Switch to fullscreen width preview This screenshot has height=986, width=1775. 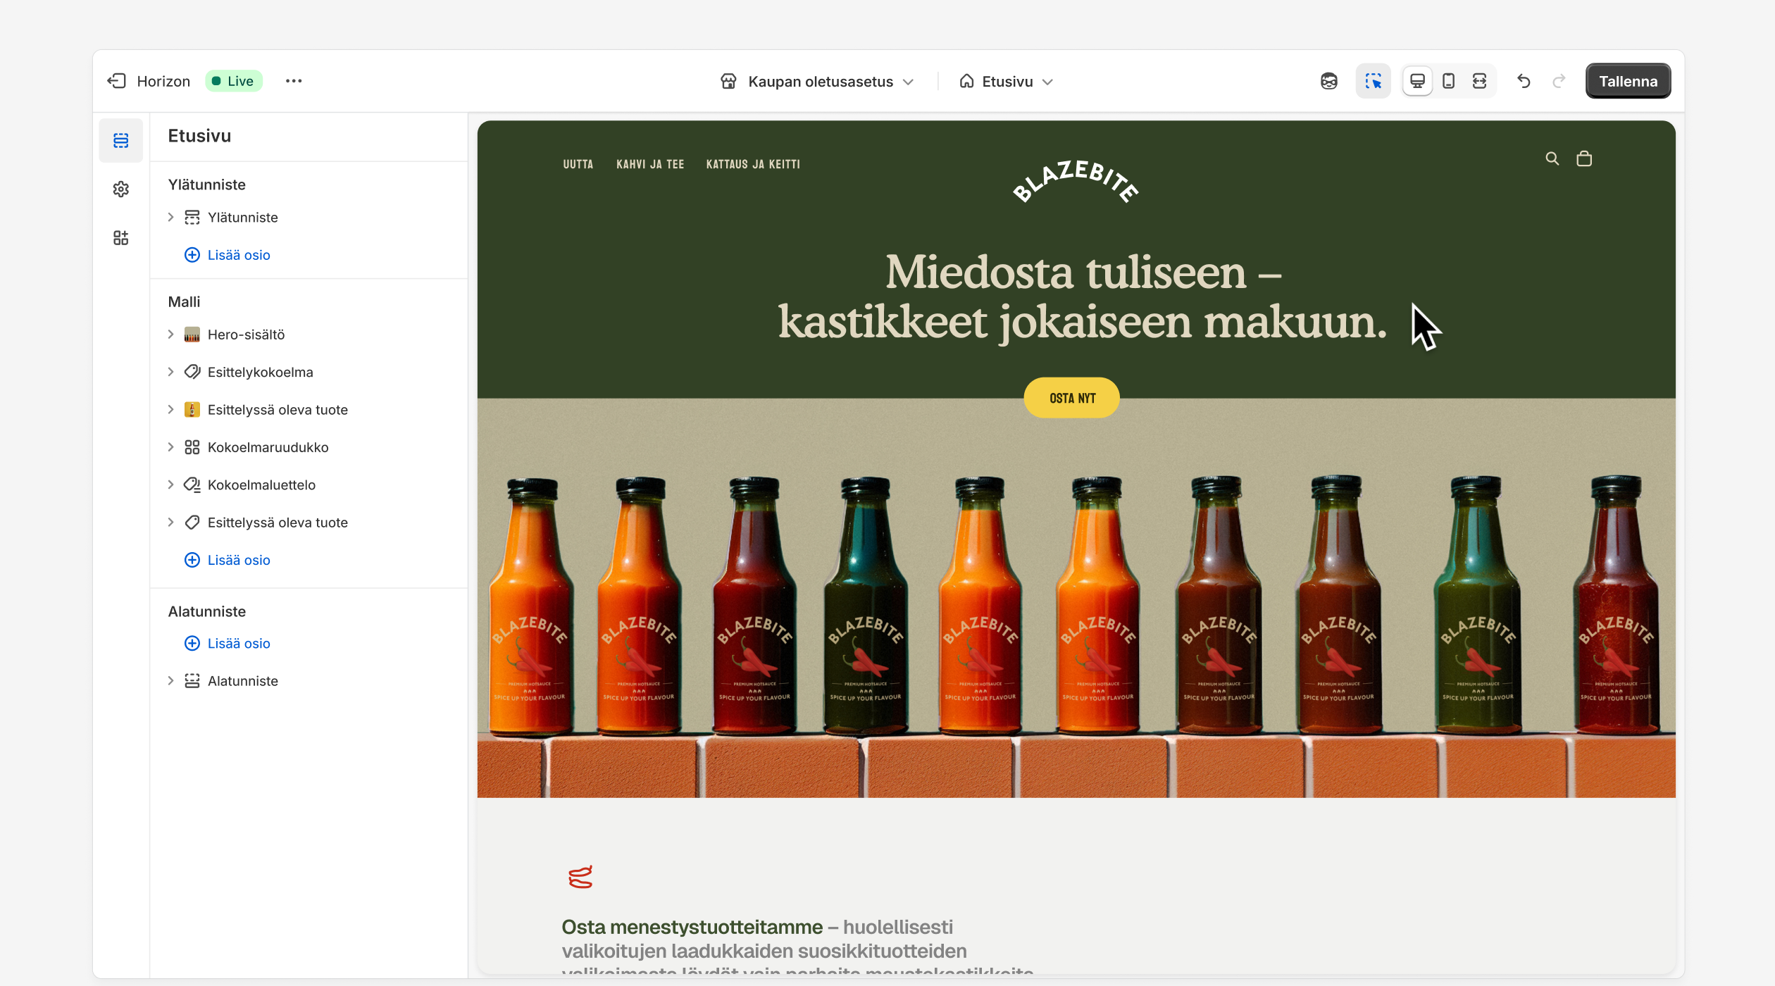tap(1479, 82)
